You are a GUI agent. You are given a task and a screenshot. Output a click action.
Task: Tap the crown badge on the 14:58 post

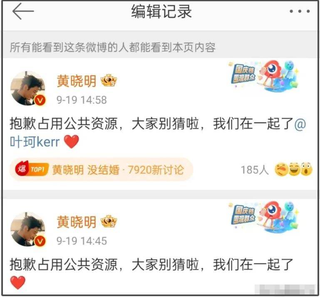click(x=109, y=81)
